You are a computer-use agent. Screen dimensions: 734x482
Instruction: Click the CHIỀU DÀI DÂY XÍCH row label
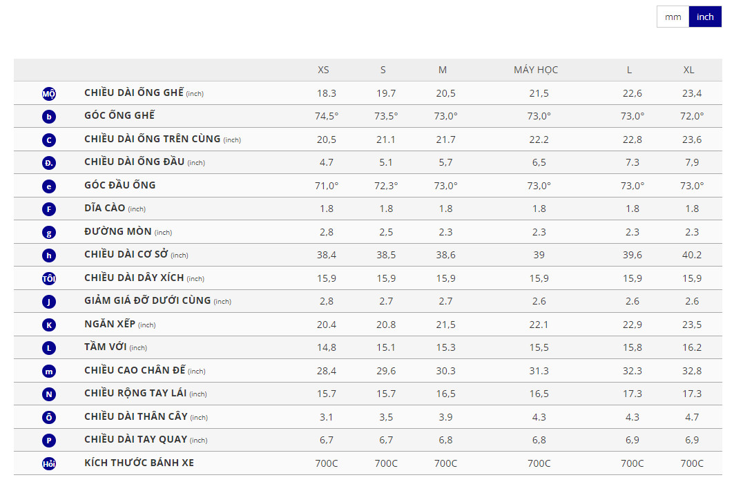pyautogui.click(x=135, y=278)
